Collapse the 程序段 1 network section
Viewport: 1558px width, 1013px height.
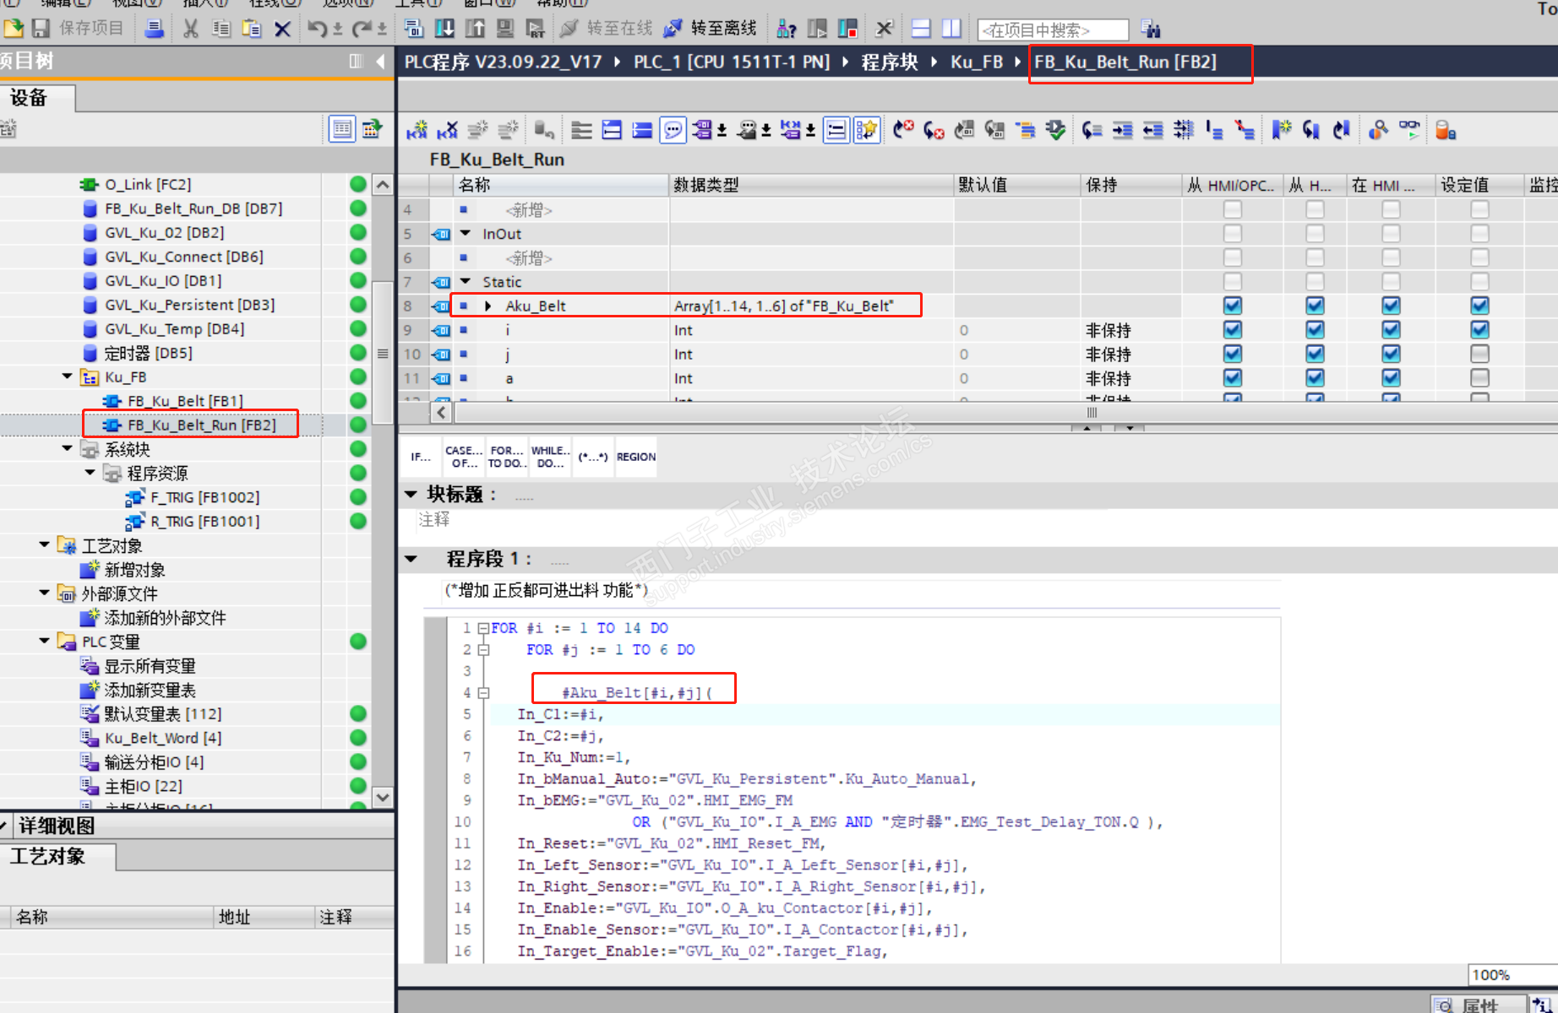411,559
